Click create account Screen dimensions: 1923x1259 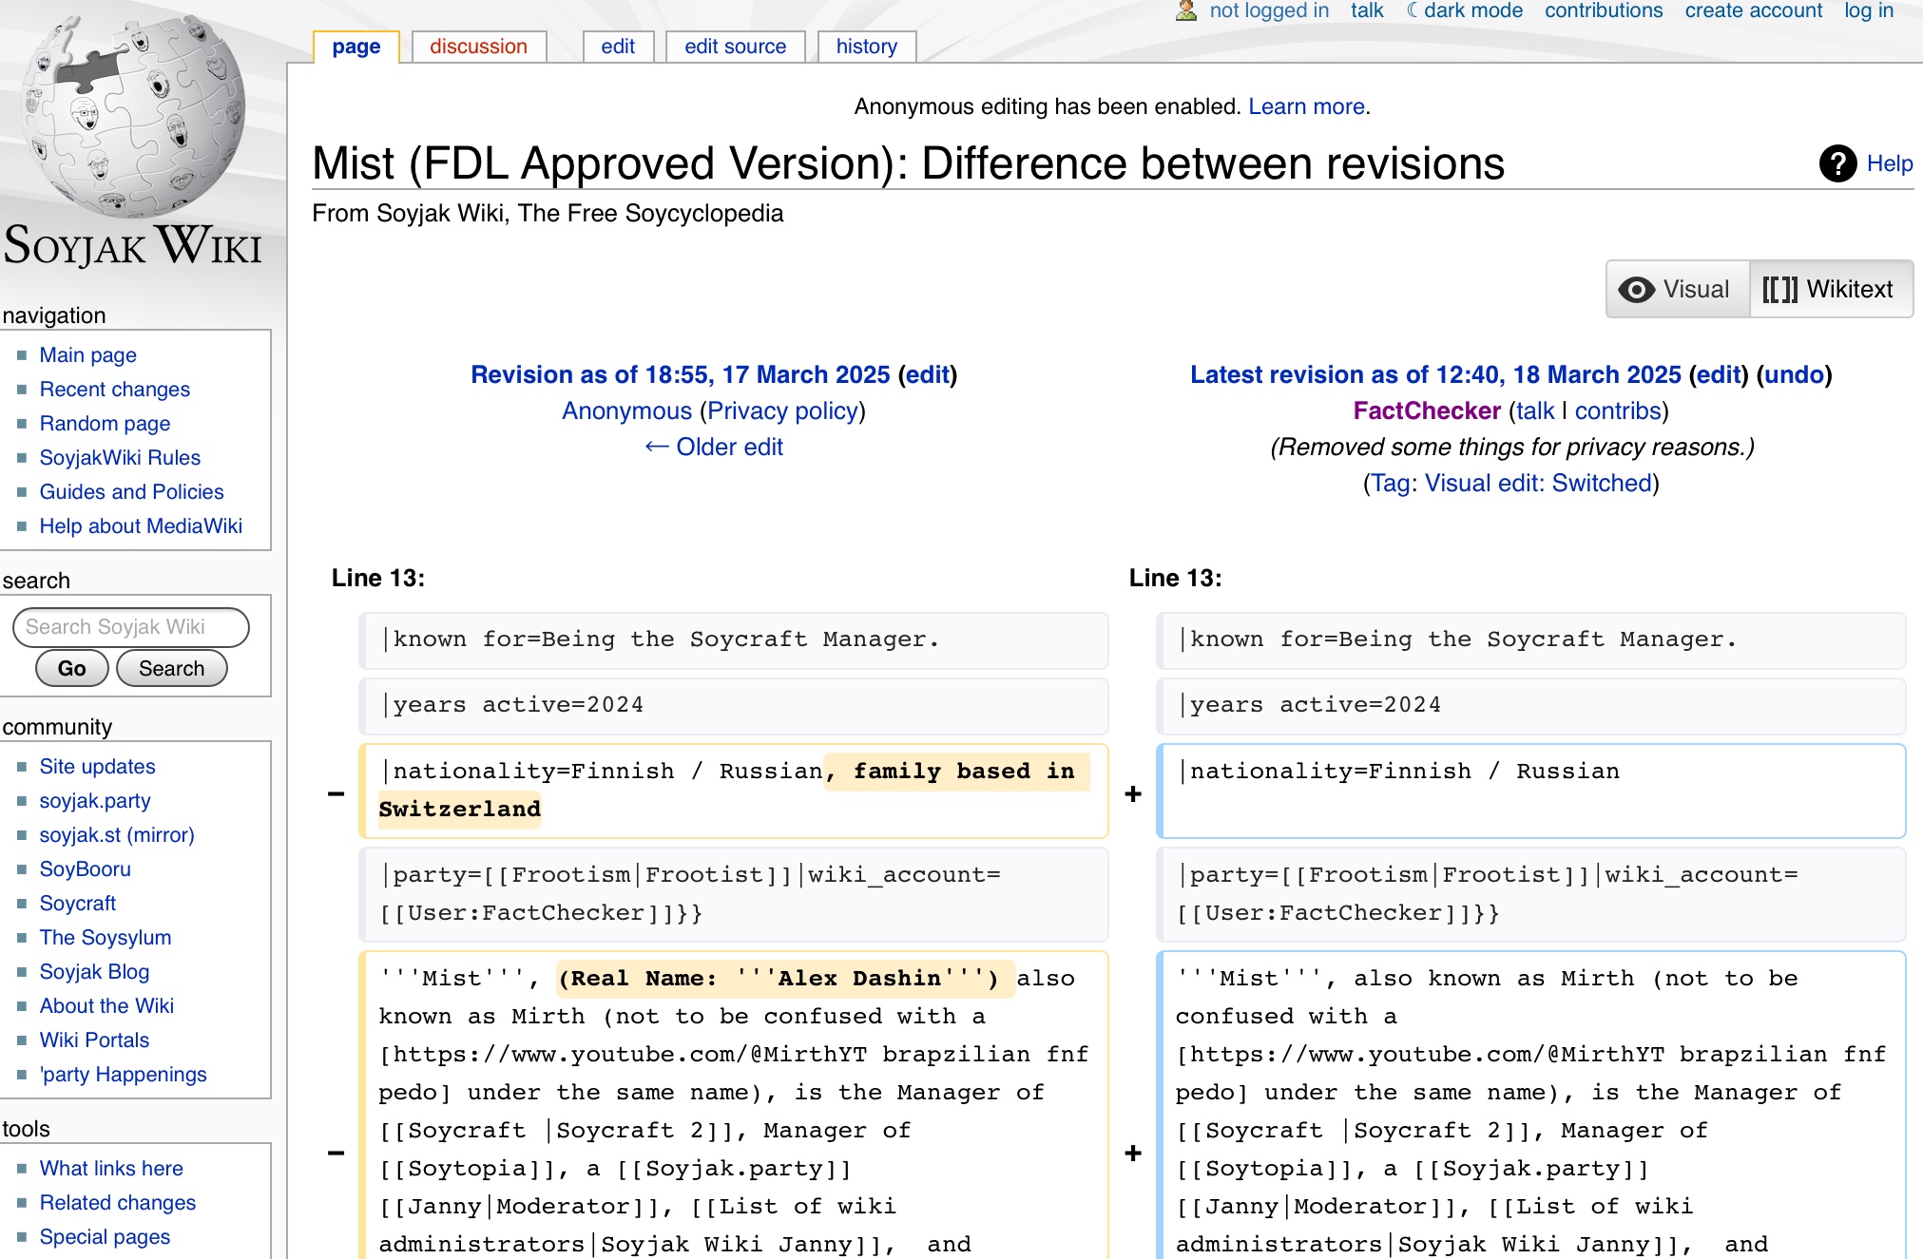click(x=1754, y=10)
